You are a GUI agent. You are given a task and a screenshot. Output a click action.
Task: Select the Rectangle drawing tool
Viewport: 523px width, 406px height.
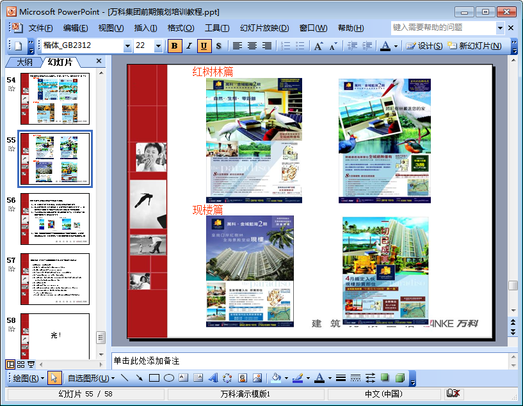point(154,378)
